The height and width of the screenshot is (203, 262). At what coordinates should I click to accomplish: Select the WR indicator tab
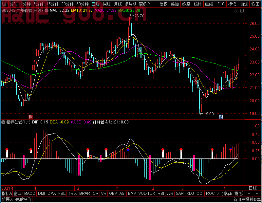click(170, 194)
